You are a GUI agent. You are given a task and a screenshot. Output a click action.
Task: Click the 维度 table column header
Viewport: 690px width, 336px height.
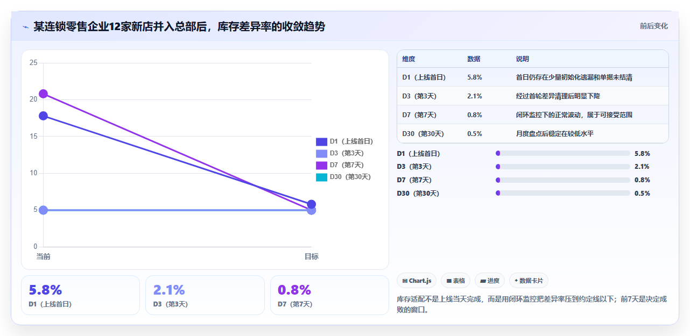[409, 59]
